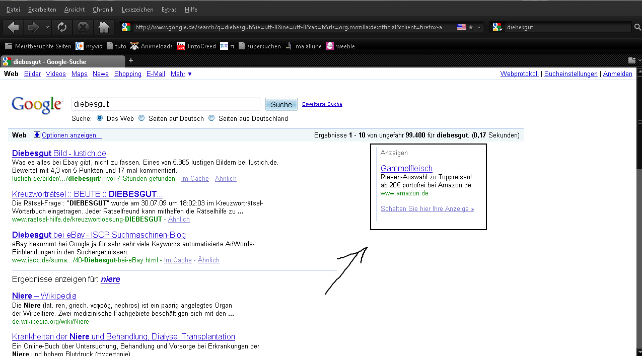Screen dimensions: 642x356
Task: Select the Das Web radio button
Action: (x=100, y=118)
